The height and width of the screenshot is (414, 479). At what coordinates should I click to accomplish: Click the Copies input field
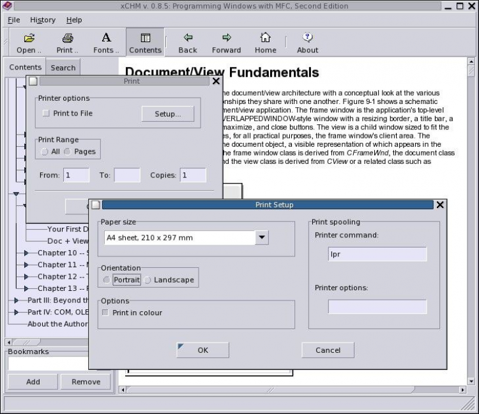pos(193,175)
